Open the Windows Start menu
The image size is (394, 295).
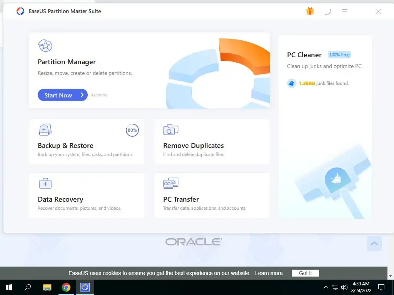[9, 287]
